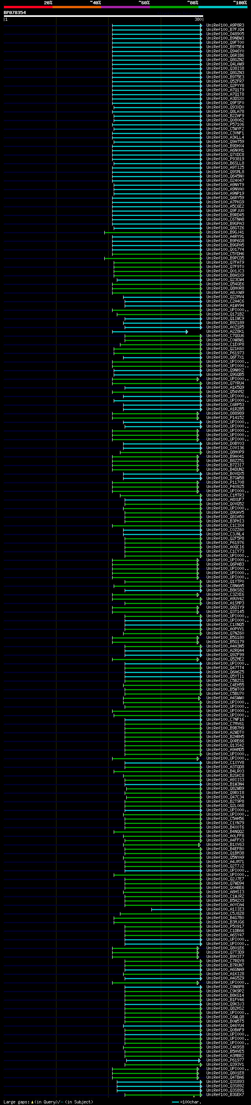The image size is (251, 1105).
Task: Click the cyan ~100% identity legend segment
Action: (223, 7)
